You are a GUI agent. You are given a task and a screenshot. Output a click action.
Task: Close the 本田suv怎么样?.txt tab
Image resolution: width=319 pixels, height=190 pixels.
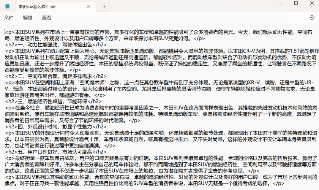[89, 6]
